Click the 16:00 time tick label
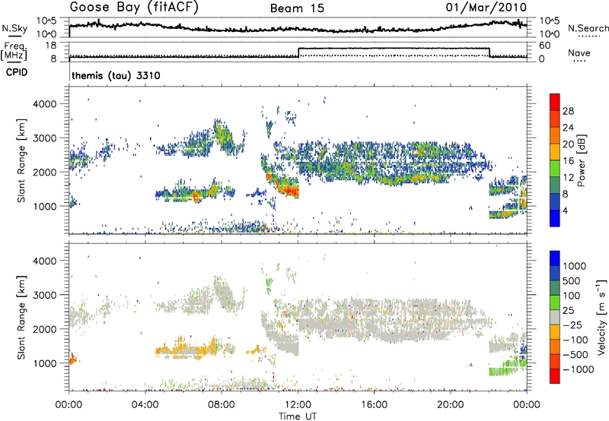The height and width of the screenshot is (421, 609). tap(374, 405)
